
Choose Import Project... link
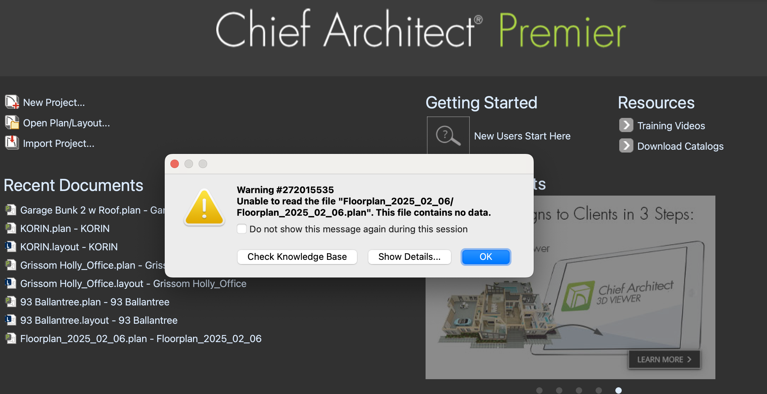coord(59,143)
